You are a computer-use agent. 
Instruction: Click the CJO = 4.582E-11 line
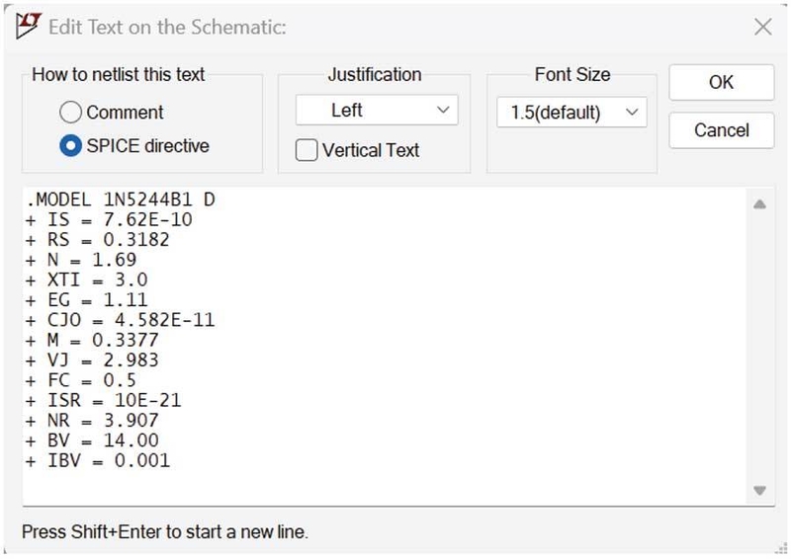pyautogui.click(x=121, y=320)
